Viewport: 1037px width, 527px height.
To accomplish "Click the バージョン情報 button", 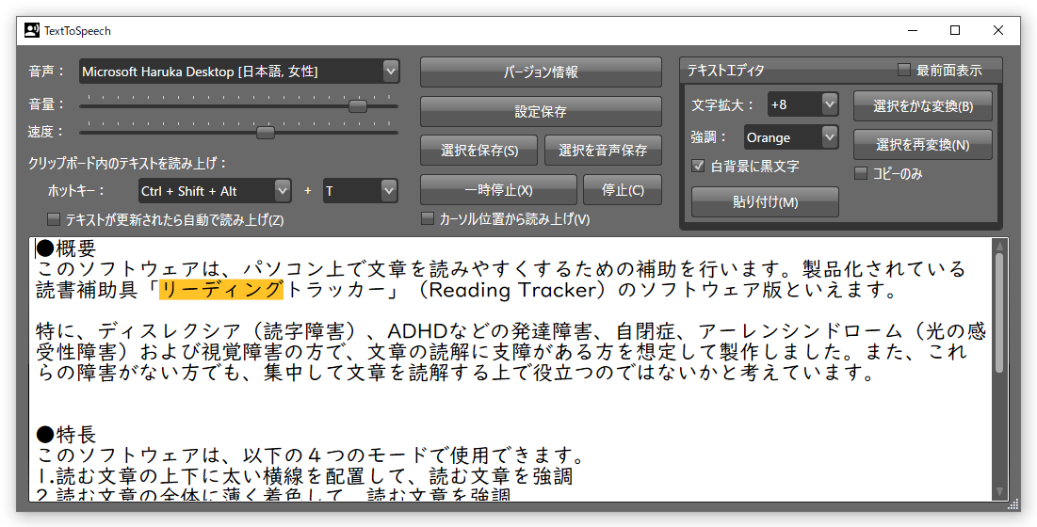I will click(x=541, y=72).
